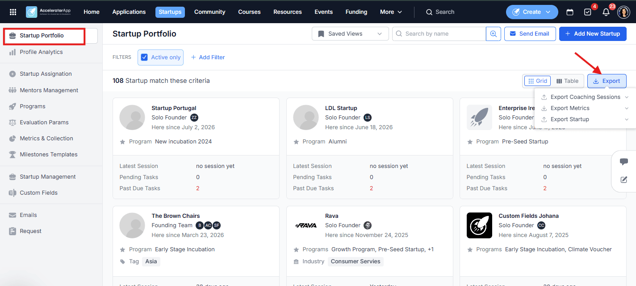Open user profile avatar
Screen dimensions: 636x286
click(x=623, y=12)
